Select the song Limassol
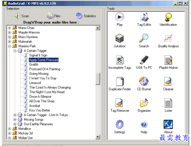This screenshot has height=146, width=191. [x=35, y=83]
